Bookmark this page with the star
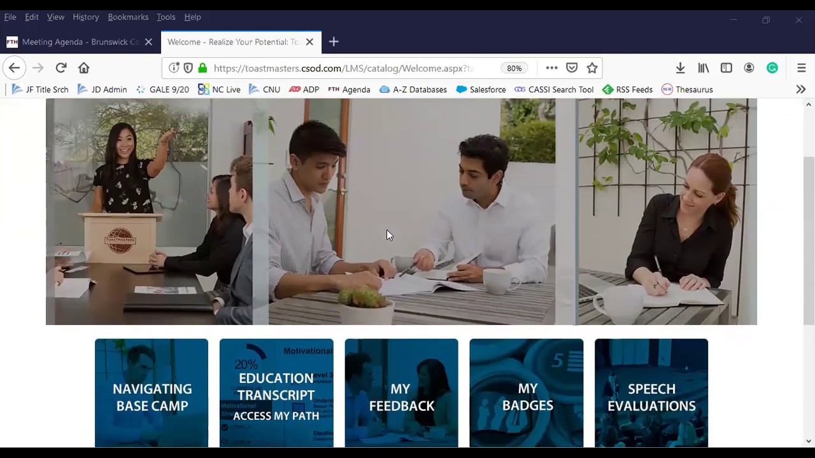Viewport: 815px width, 458px height. click(592, 68)
